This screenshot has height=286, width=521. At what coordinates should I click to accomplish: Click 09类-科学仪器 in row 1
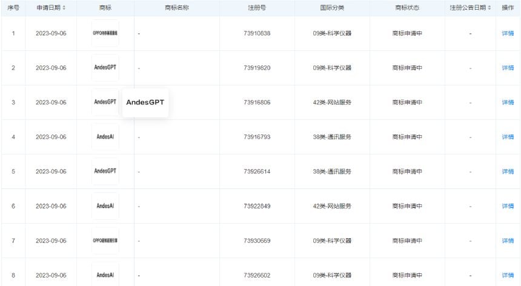pyautogui.click(x=332, y=33)
